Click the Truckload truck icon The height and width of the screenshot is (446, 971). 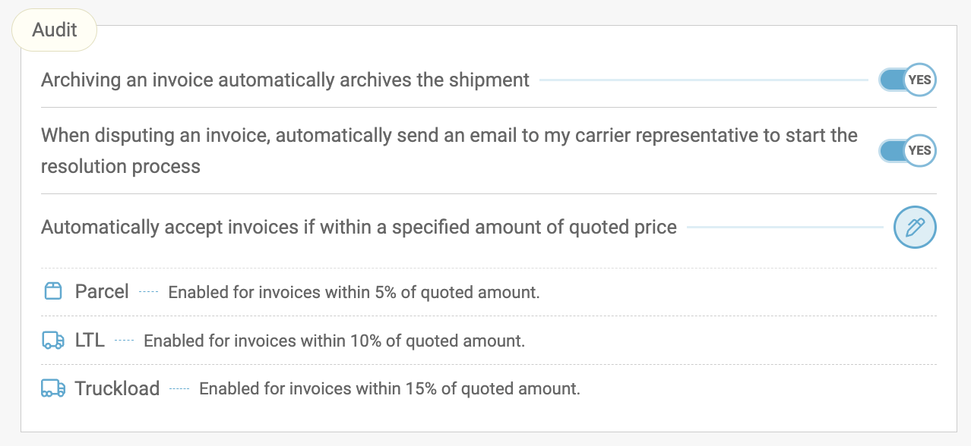53,389
